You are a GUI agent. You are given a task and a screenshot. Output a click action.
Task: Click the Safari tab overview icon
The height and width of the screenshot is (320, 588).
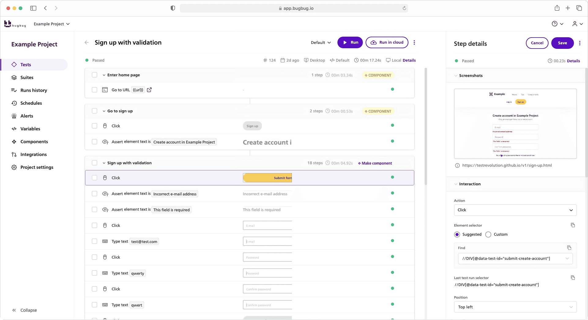pos(579,8)
